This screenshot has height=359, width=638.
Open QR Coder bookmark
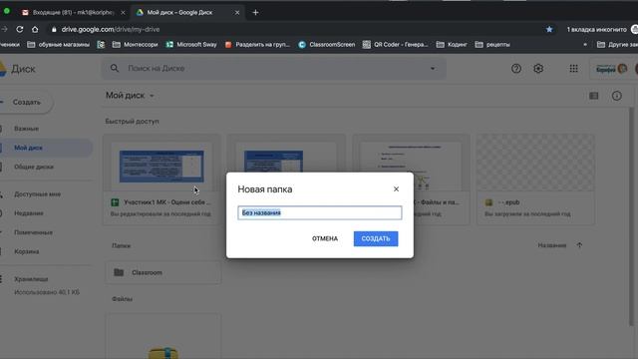[x=396, y=45]
